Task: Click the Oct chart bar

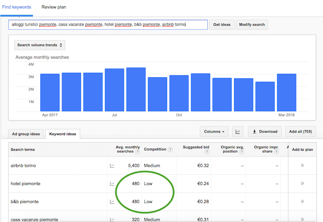Action: pos(179,93)
